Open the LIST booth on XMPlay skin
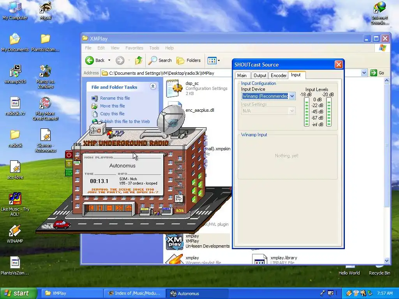 coord(167,211)
